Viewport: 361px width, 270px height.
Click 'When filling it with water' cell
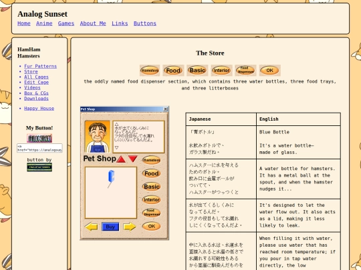coord(298,251)
